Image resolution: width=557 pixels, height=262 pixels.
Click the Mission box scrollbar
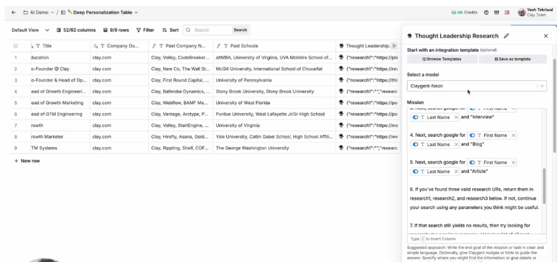544,186
